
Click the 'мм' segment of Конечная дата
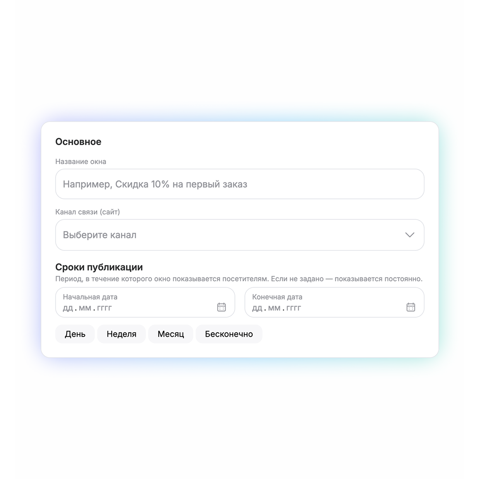pyautogui.click(x=274, y=308)
